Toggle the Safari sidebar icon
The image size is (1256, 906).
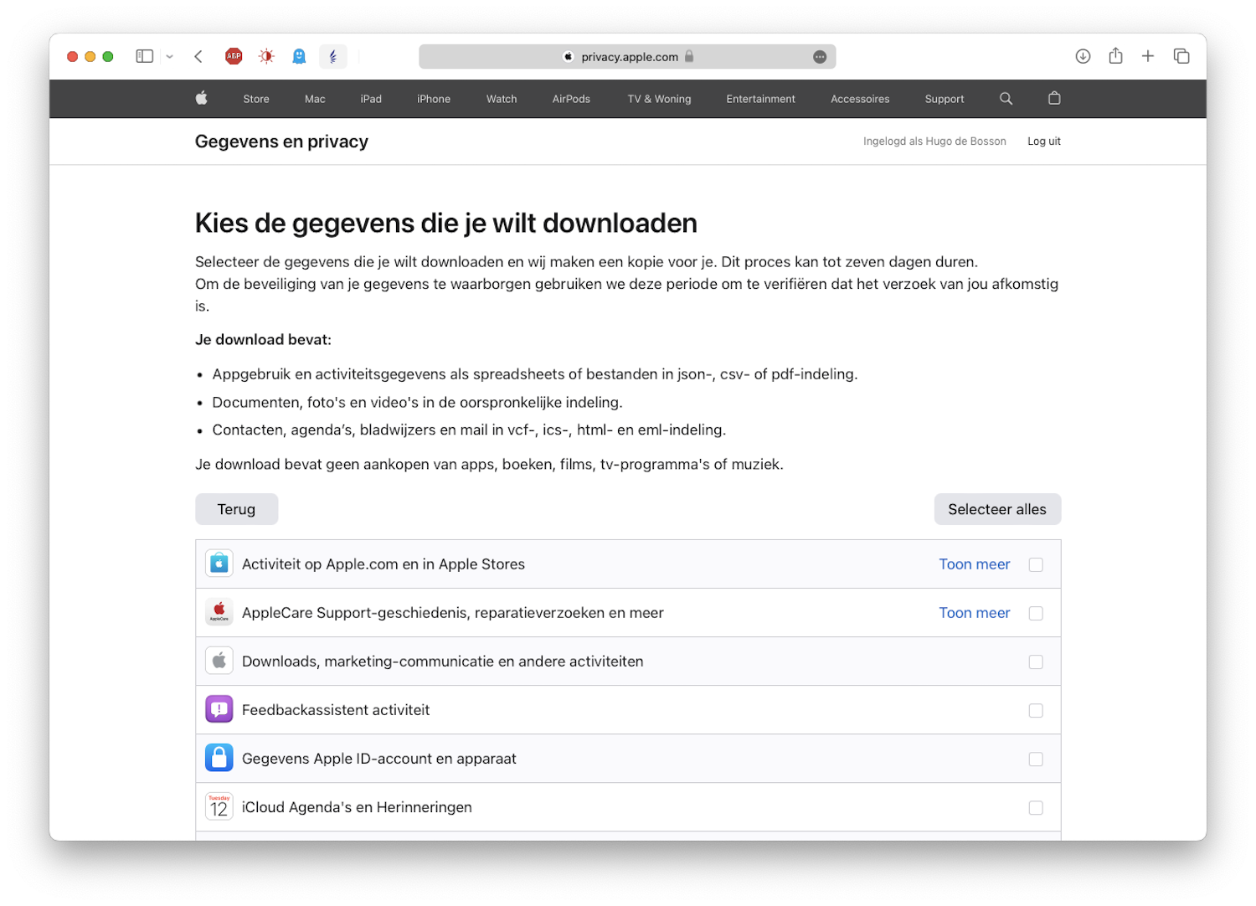(x=145, y=56)
